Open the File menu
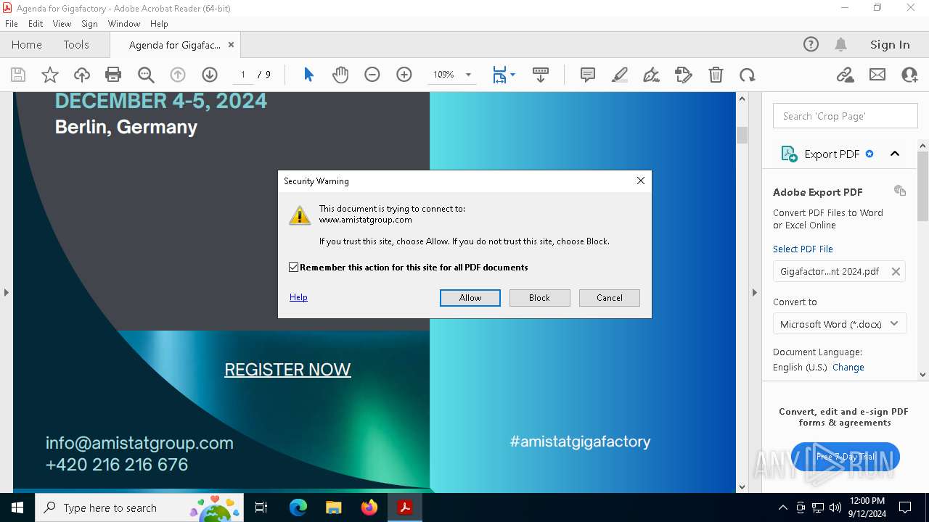This screenshot has width=929, height=522. [x=12, y=24]
